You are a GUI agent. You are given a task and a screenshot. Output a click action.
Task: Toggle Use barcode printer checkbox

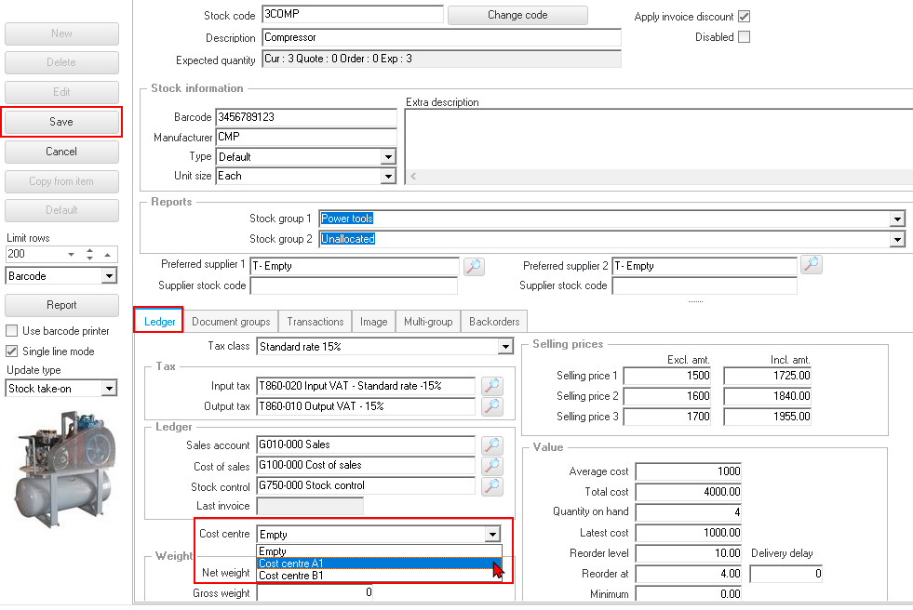12,331
